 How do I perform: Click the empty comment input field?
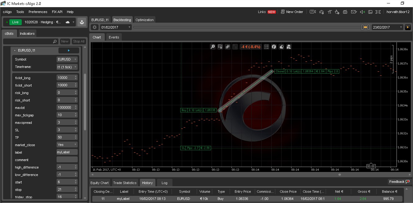[67, 160]
